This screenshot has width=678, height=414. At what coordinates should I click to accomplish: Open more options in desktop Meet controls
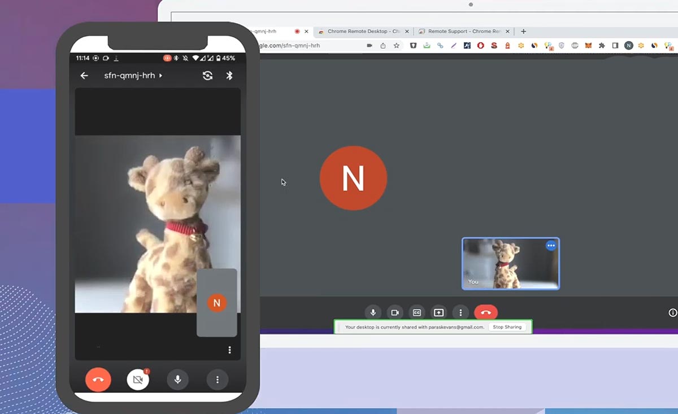pos(461,312)
